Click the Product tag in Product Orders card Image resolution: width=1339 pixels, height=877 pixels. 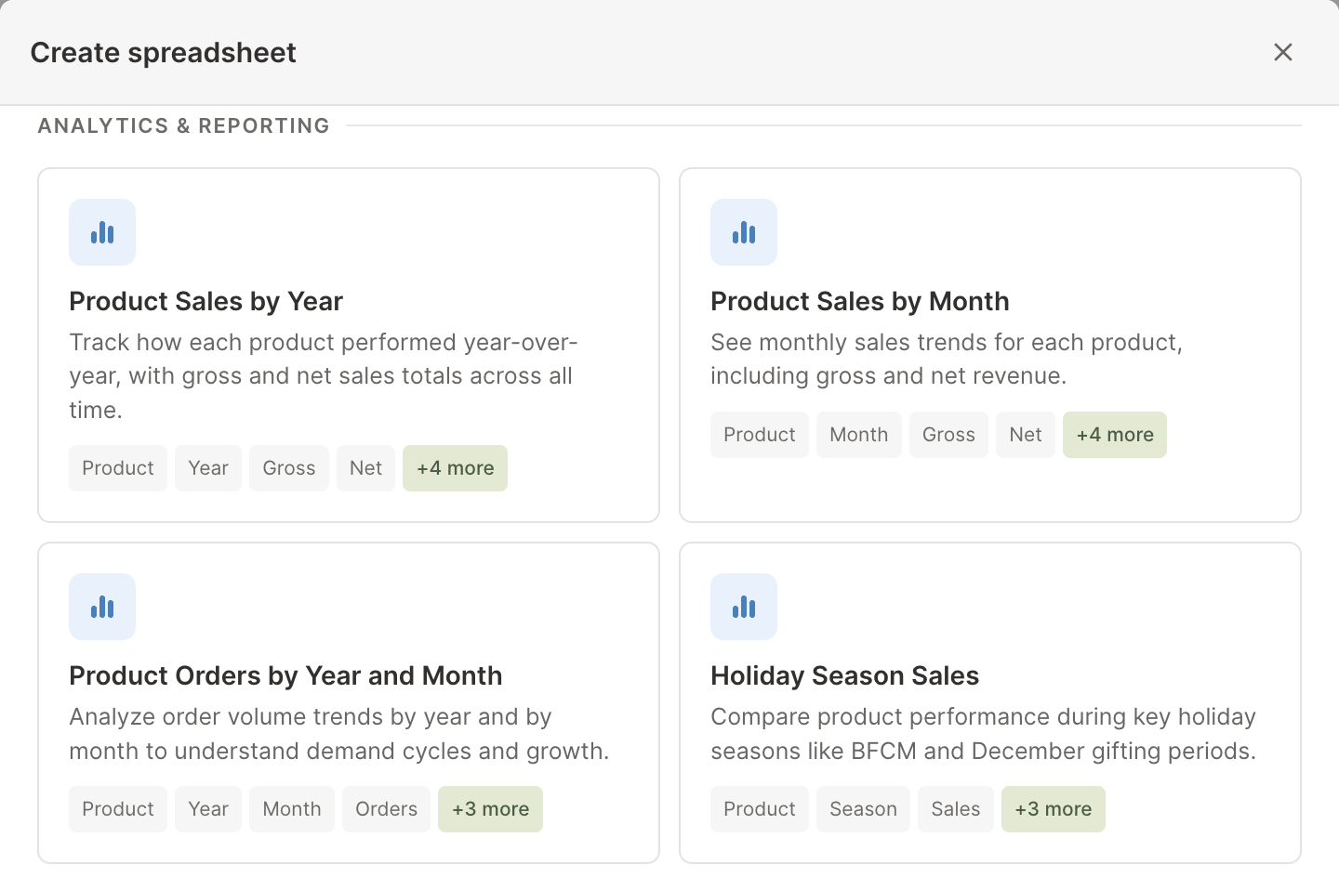(x=118, y=809)
